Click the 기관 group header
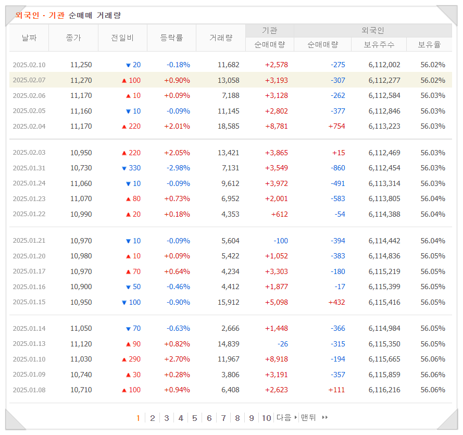The width and height of the screenshot is (463, 435). point(270,30)
